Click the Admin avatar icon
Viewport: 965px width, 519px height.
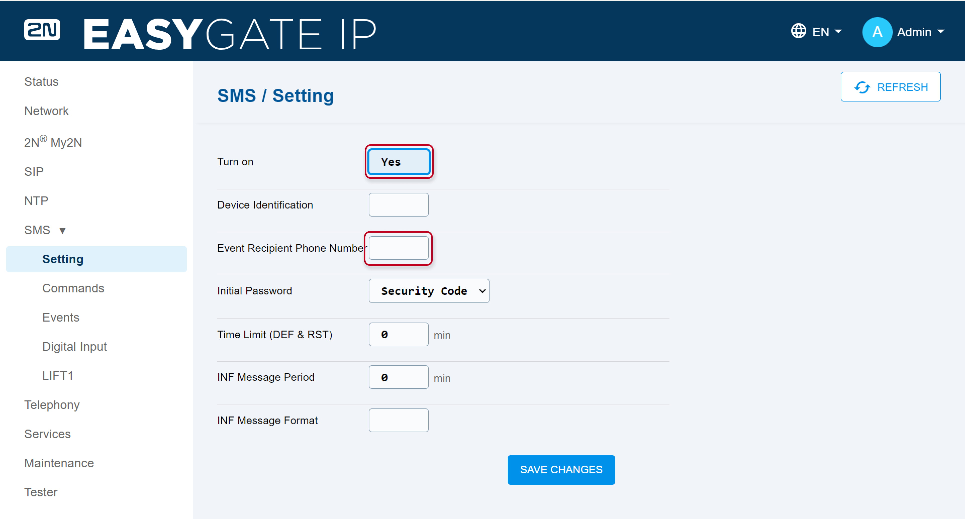[x=877, y=32]
